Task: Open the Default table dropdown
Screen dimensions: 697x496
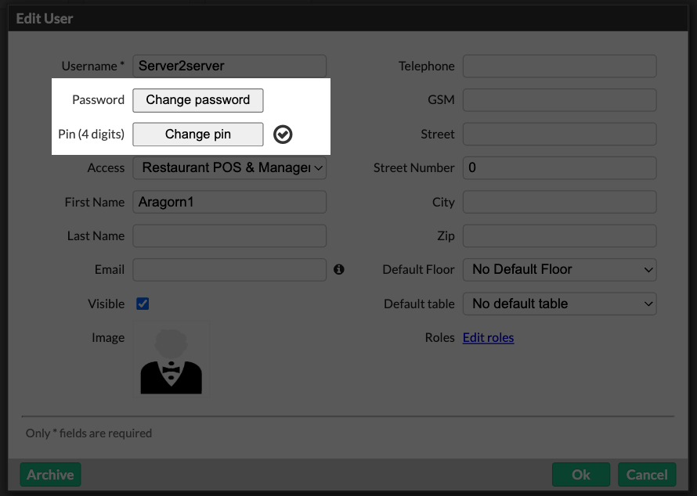Action: [559, 304]
